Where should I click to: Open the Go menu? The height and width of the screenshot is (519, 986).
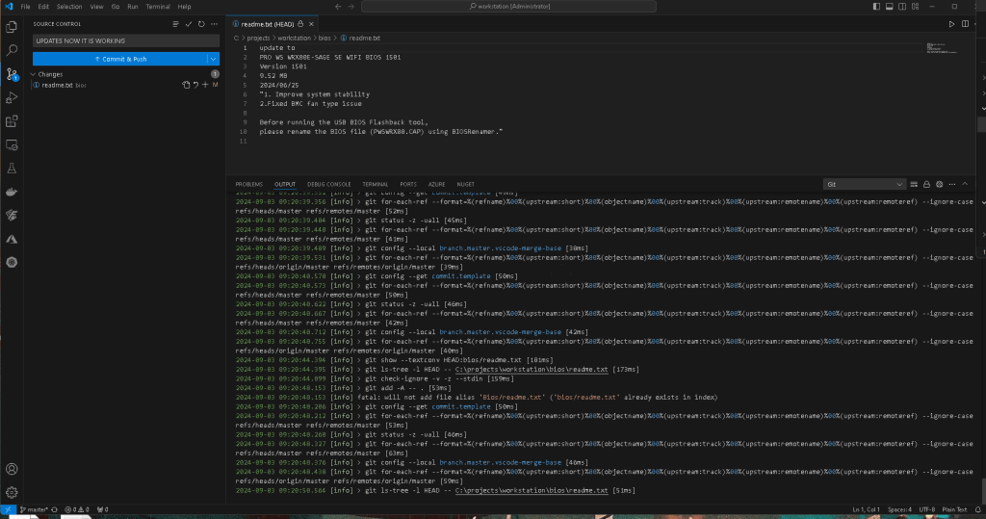[x=116, y=7]
